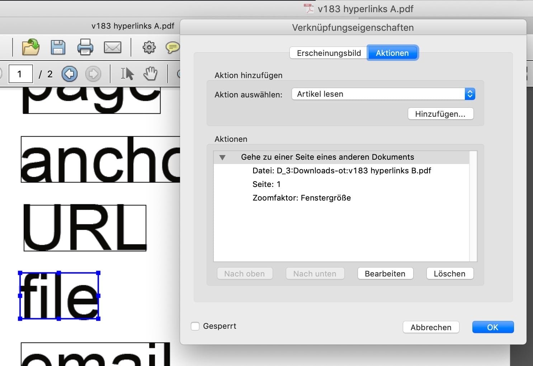The image size is (533, 366).
Task: Email the PDF using the envelope icon
Action: click(113, 47)
